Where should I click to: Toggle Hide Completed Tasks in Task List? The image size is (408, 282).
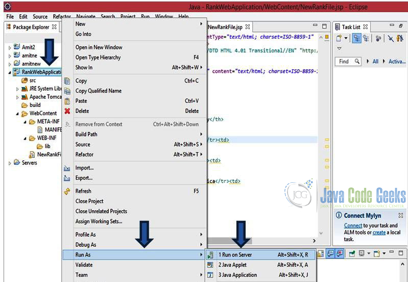pyautogui.click(x=391, y=38)
